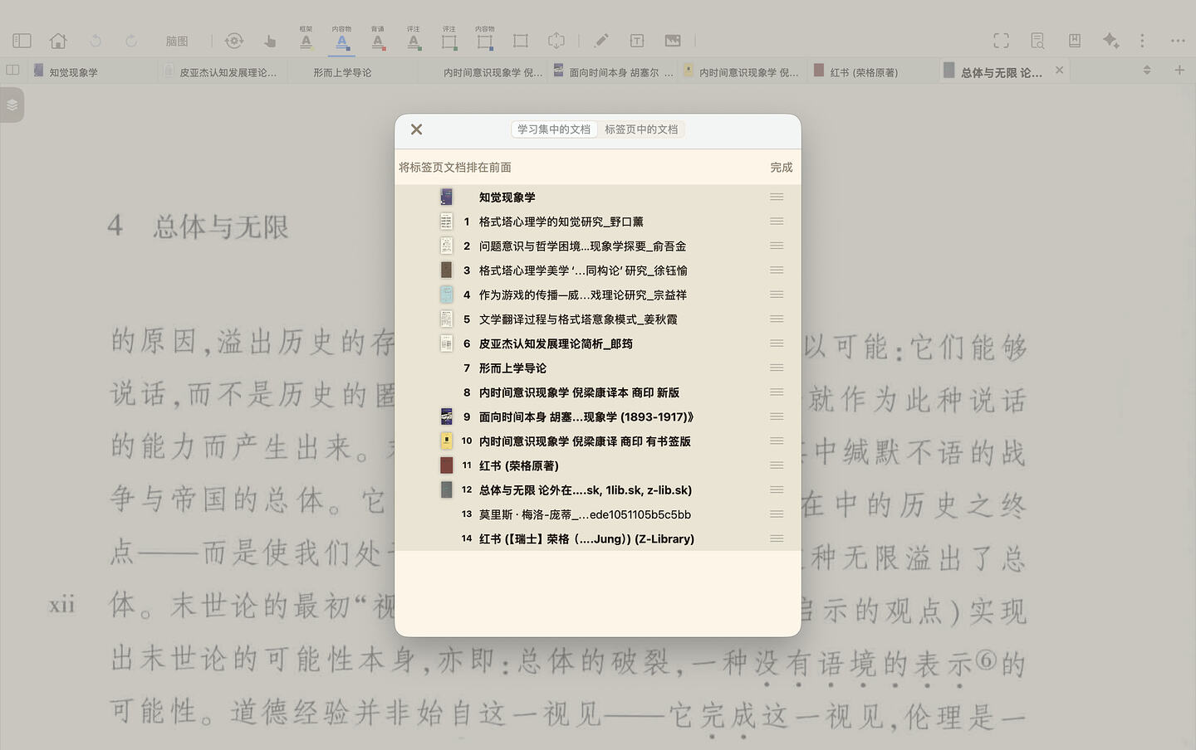Viewport: 1196px width, 750px height.
Task: Choose the 框架 text highlight tool
Action: pyautogui.click(x=306, y=38)
